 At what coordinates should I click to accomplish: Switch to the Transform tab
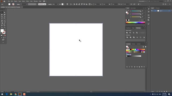click(128, 28)
